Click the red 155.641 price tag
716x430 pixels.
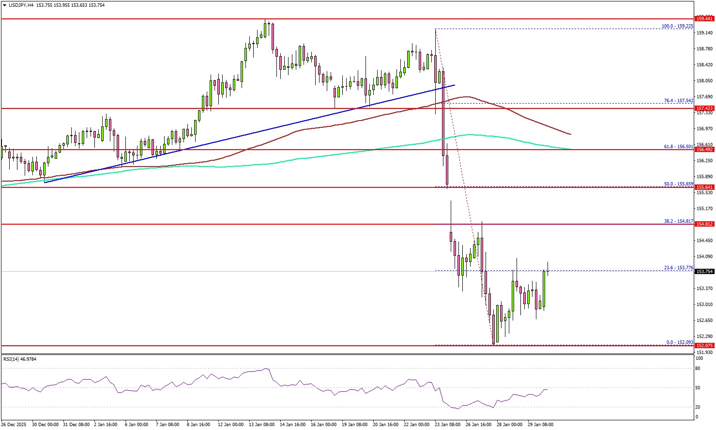click(x=704, y=187)
